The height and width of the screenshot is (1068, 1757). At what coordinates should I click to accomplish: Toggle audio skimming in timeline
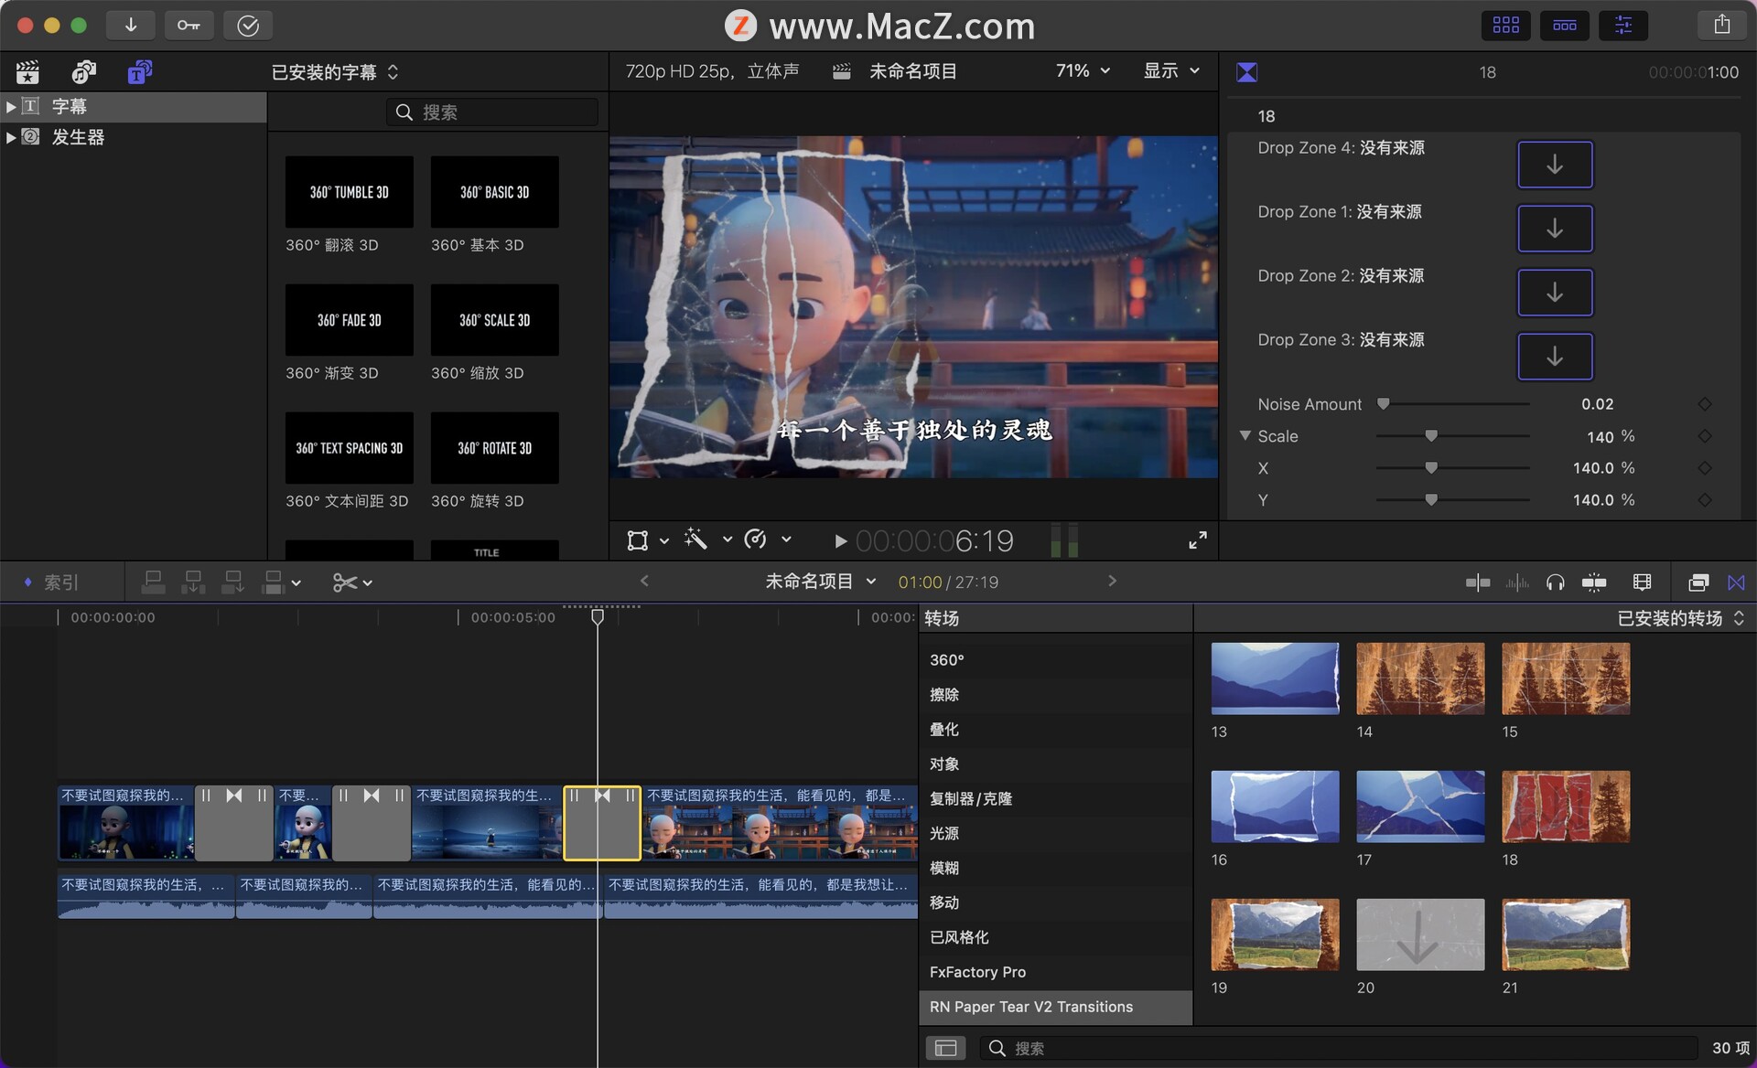point(1516,582)
